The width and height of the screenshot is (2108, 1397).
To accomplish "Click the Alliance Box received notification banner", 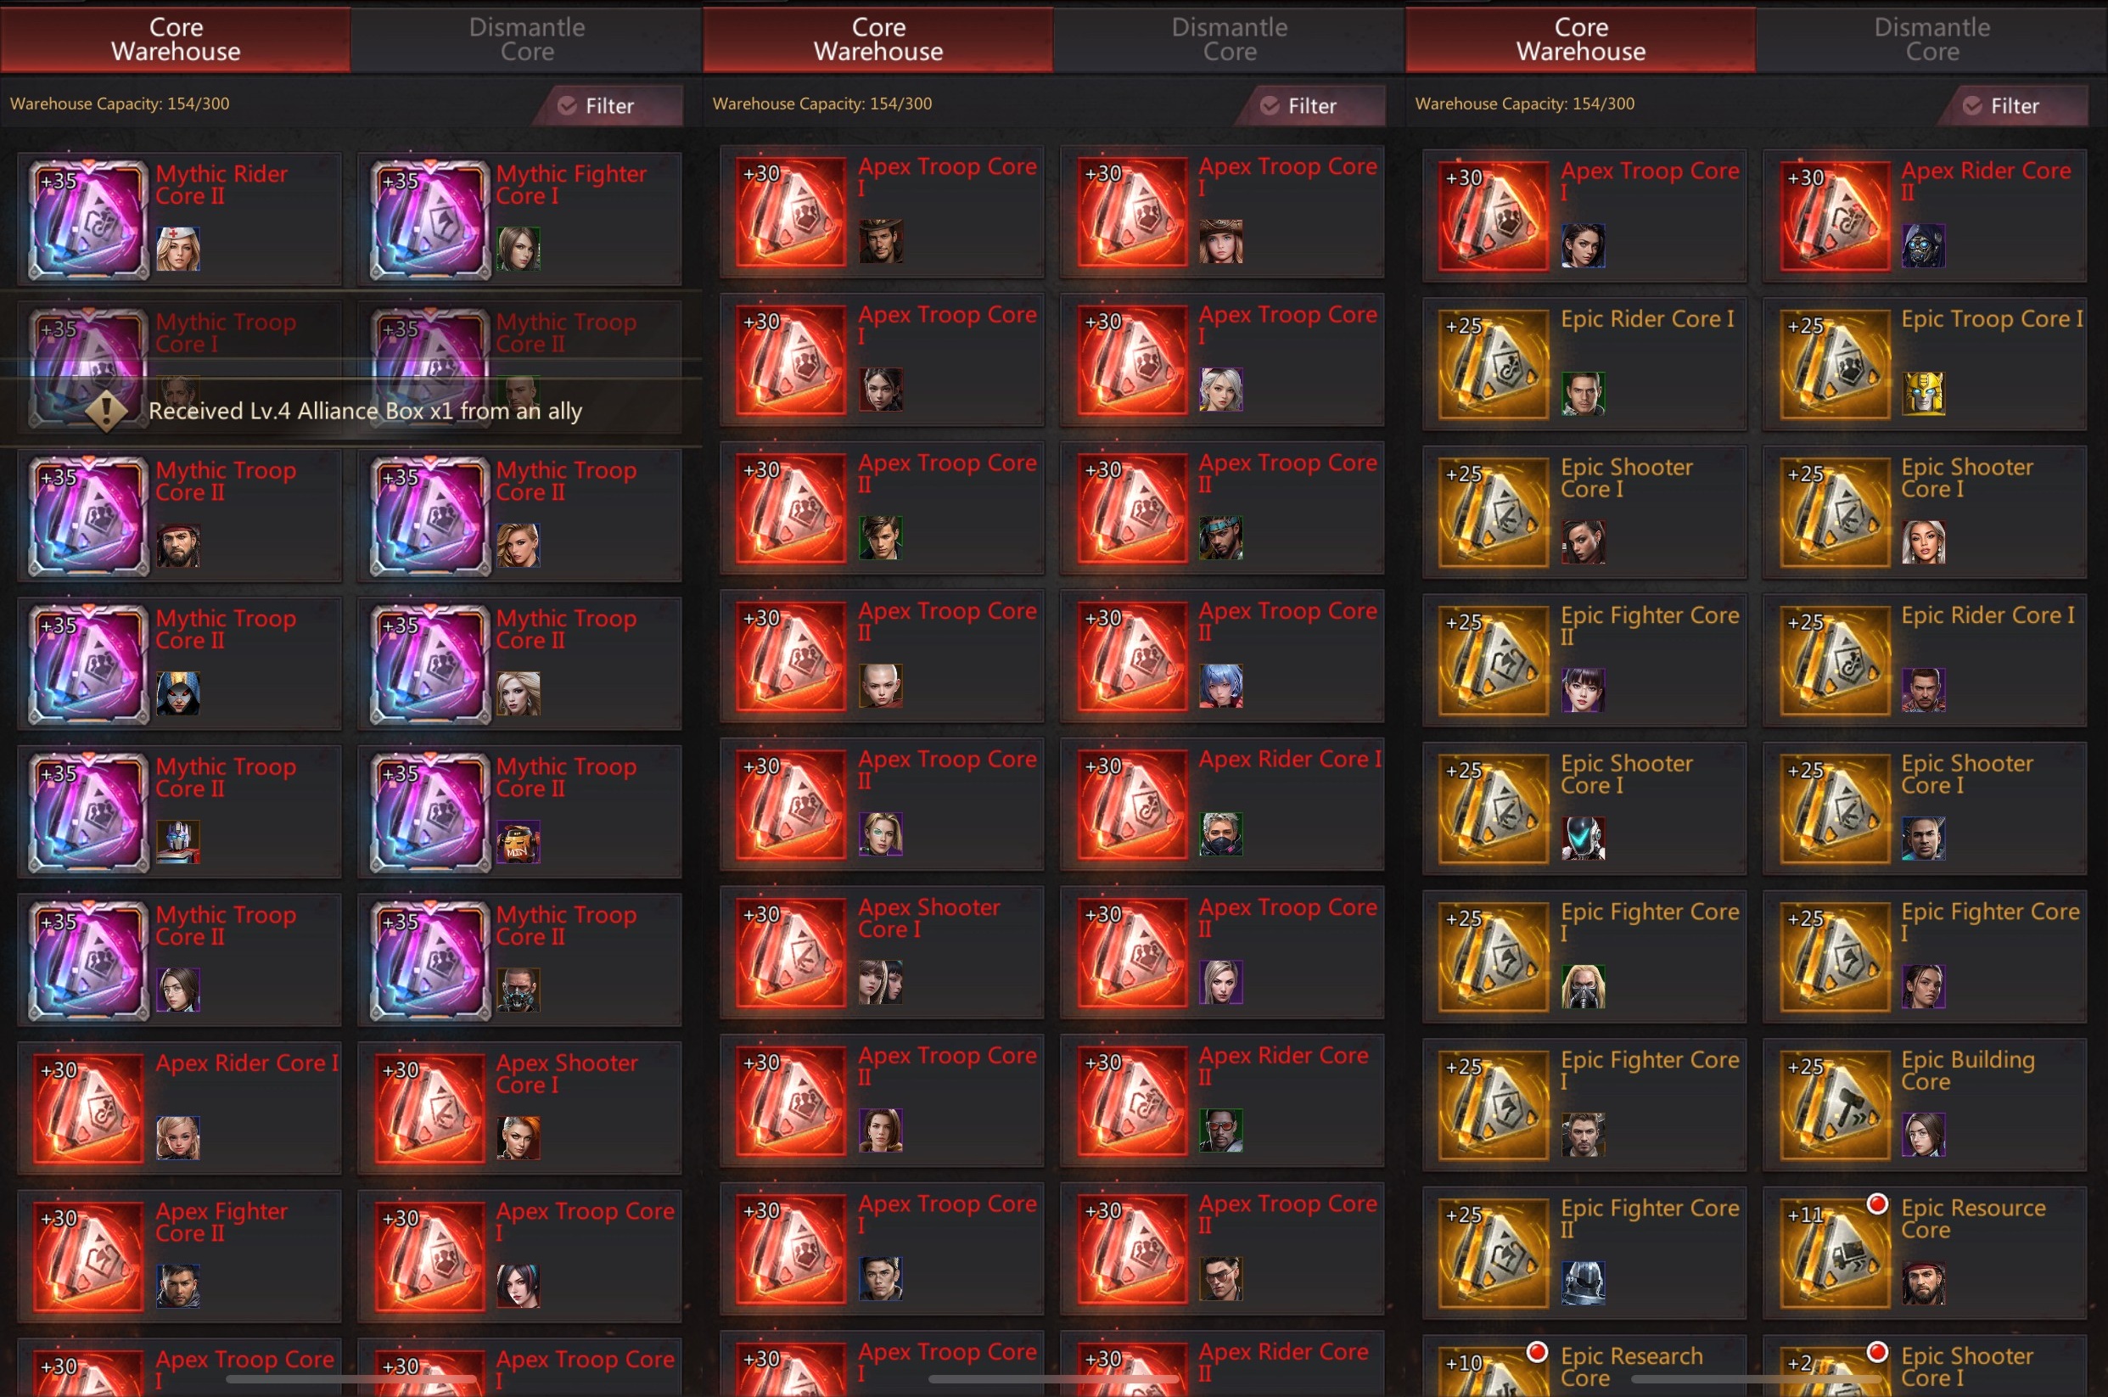I will pos(350,410).
